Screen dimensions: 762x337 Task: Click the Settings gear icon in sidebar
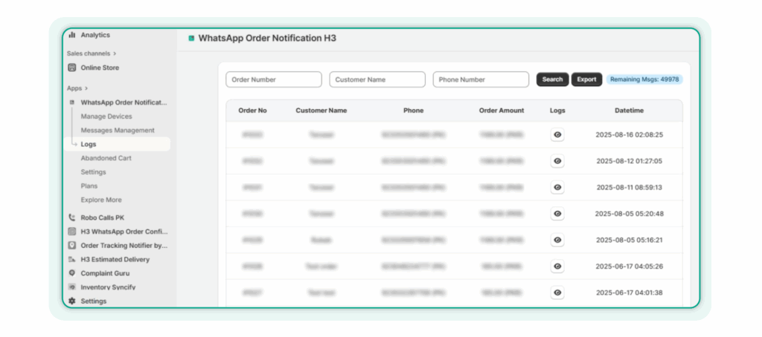[x=72, y=301]
